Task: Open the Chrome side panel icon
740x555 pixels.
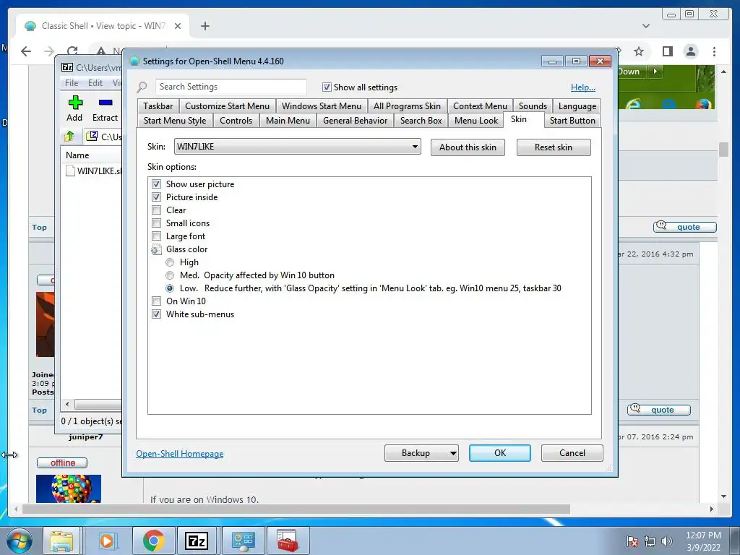Action: [x=667, y=51]
